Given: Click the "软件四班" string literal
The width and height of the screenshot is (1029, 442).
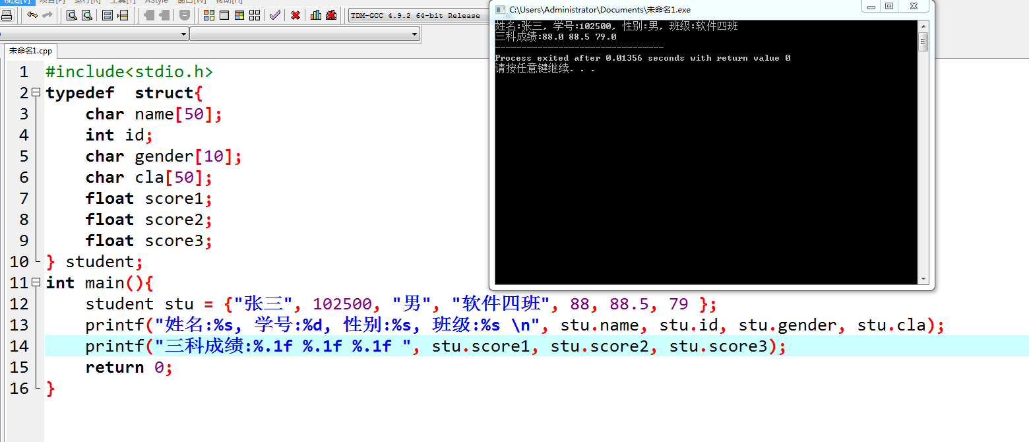Looking at the screenshot, I should tap(501, 303).
